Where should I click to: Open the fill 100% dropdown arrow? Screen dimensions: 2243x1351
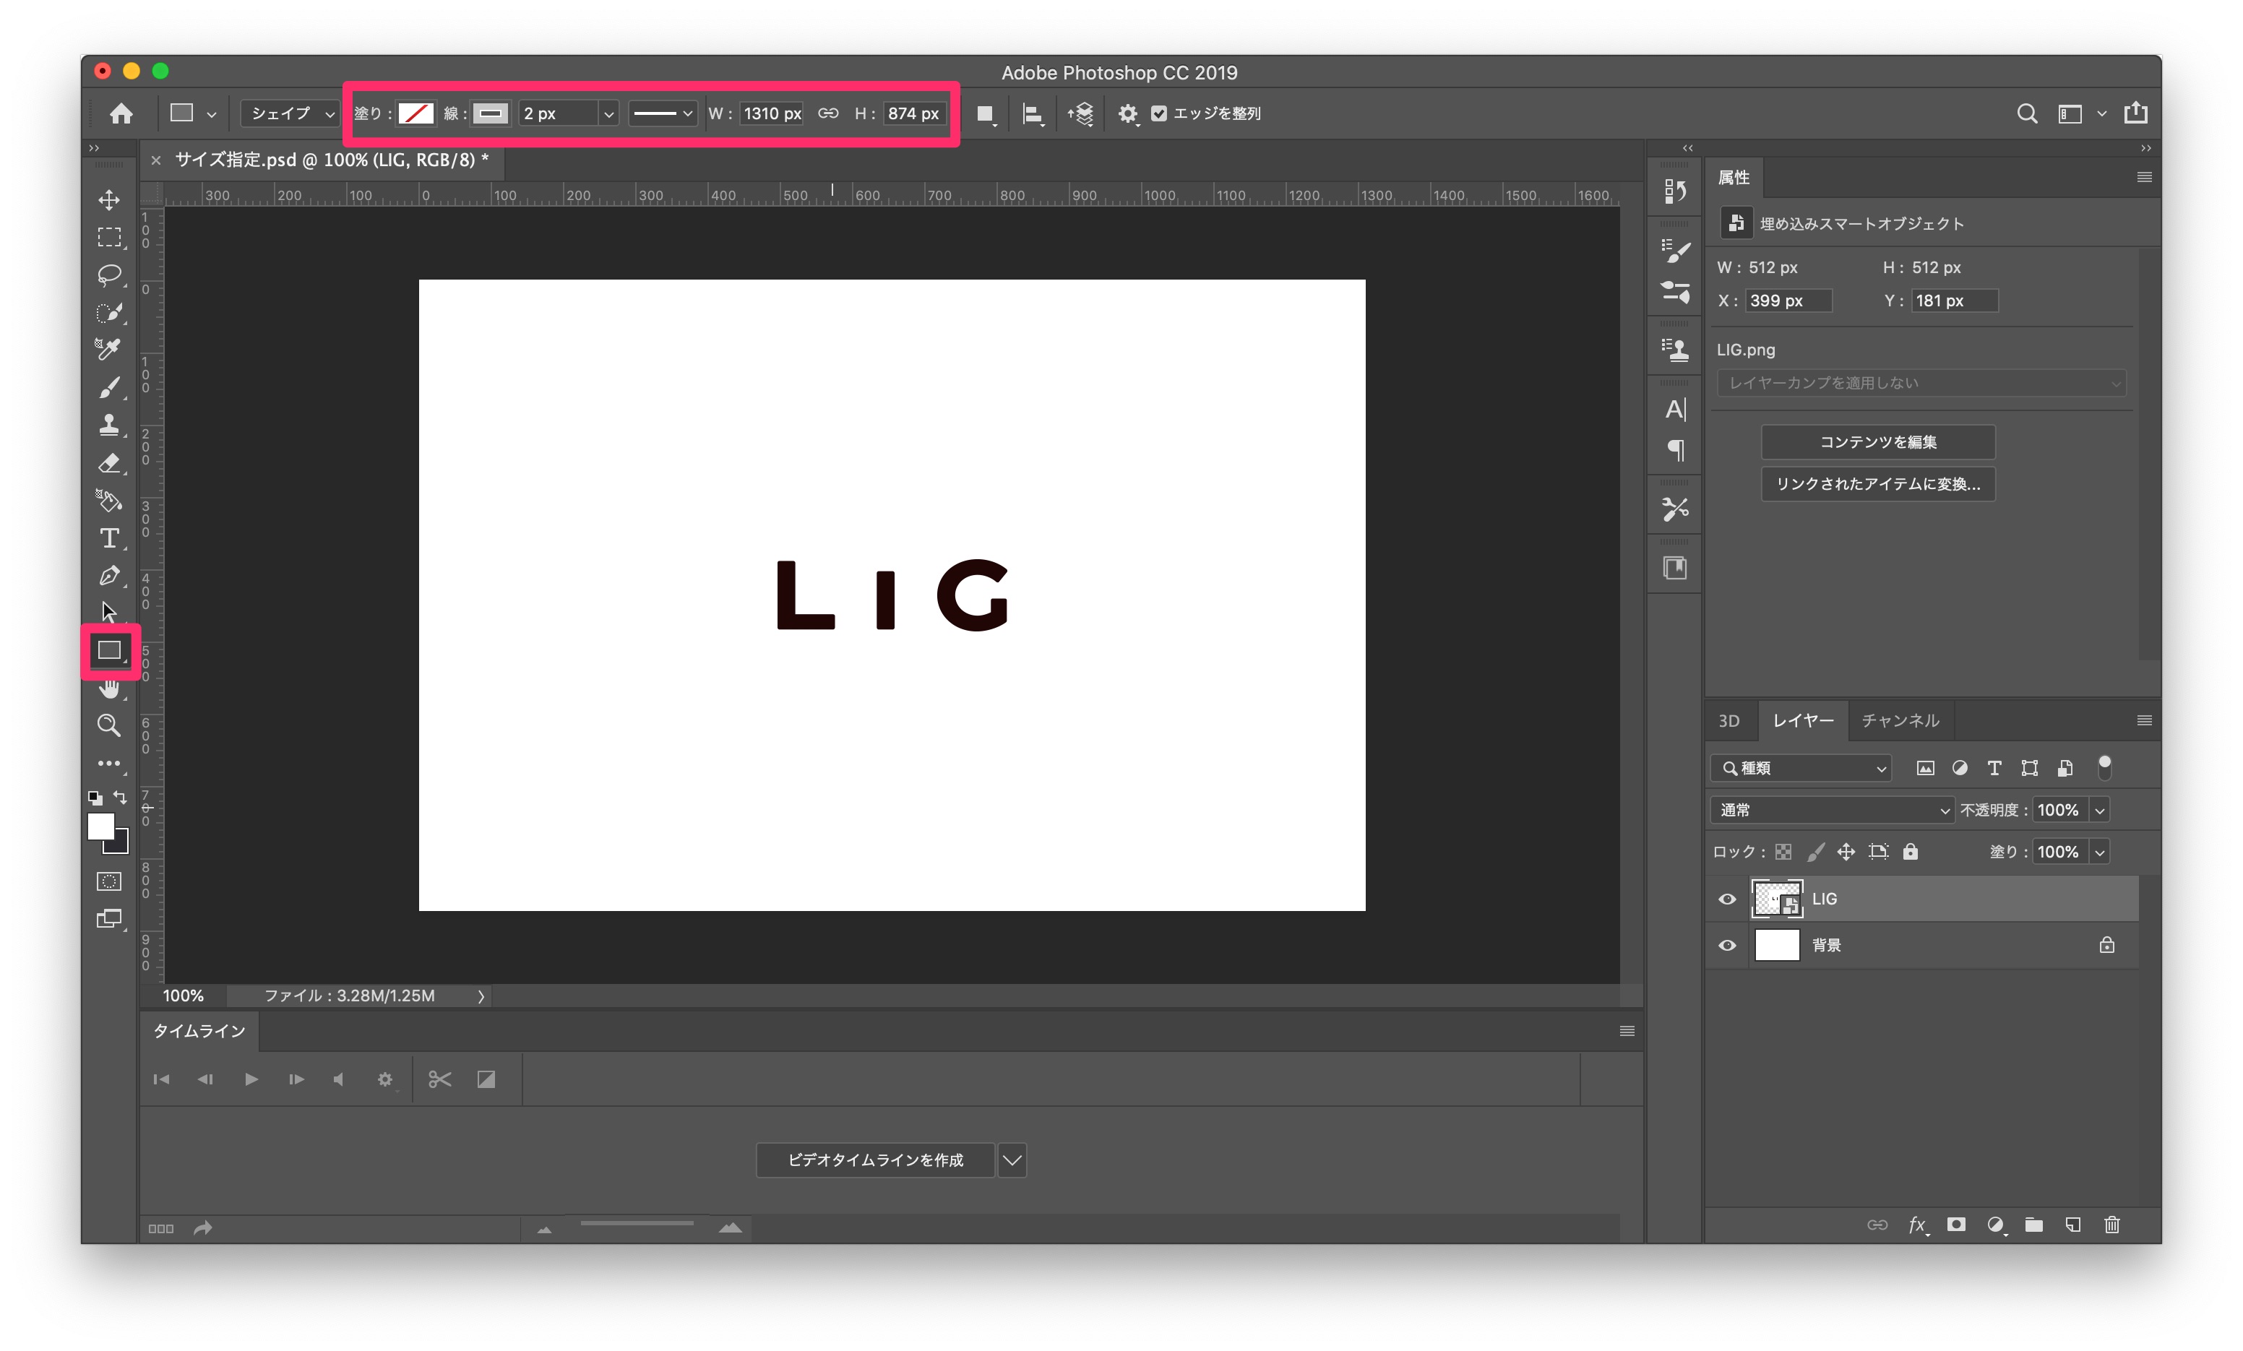click(x=2100, y=852)
